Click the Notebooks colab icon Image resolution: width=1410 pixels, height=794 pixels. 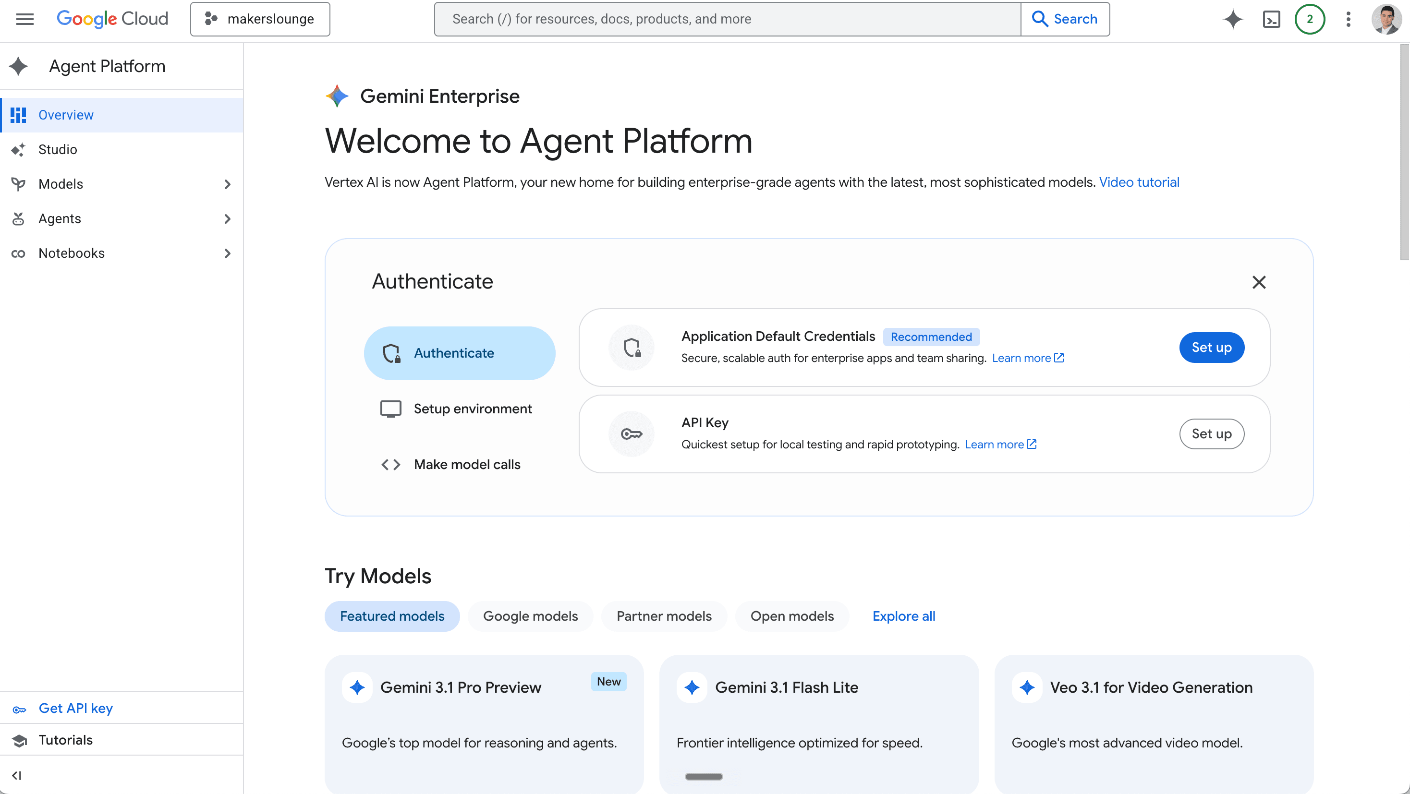point(19,253)
